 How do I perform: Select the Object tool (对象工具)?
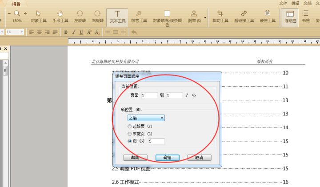(39, 16)
